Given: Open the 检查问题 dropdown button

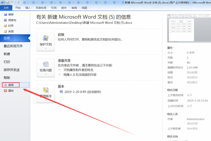Looking at the screenshot, I should click(x=46, y=68).
